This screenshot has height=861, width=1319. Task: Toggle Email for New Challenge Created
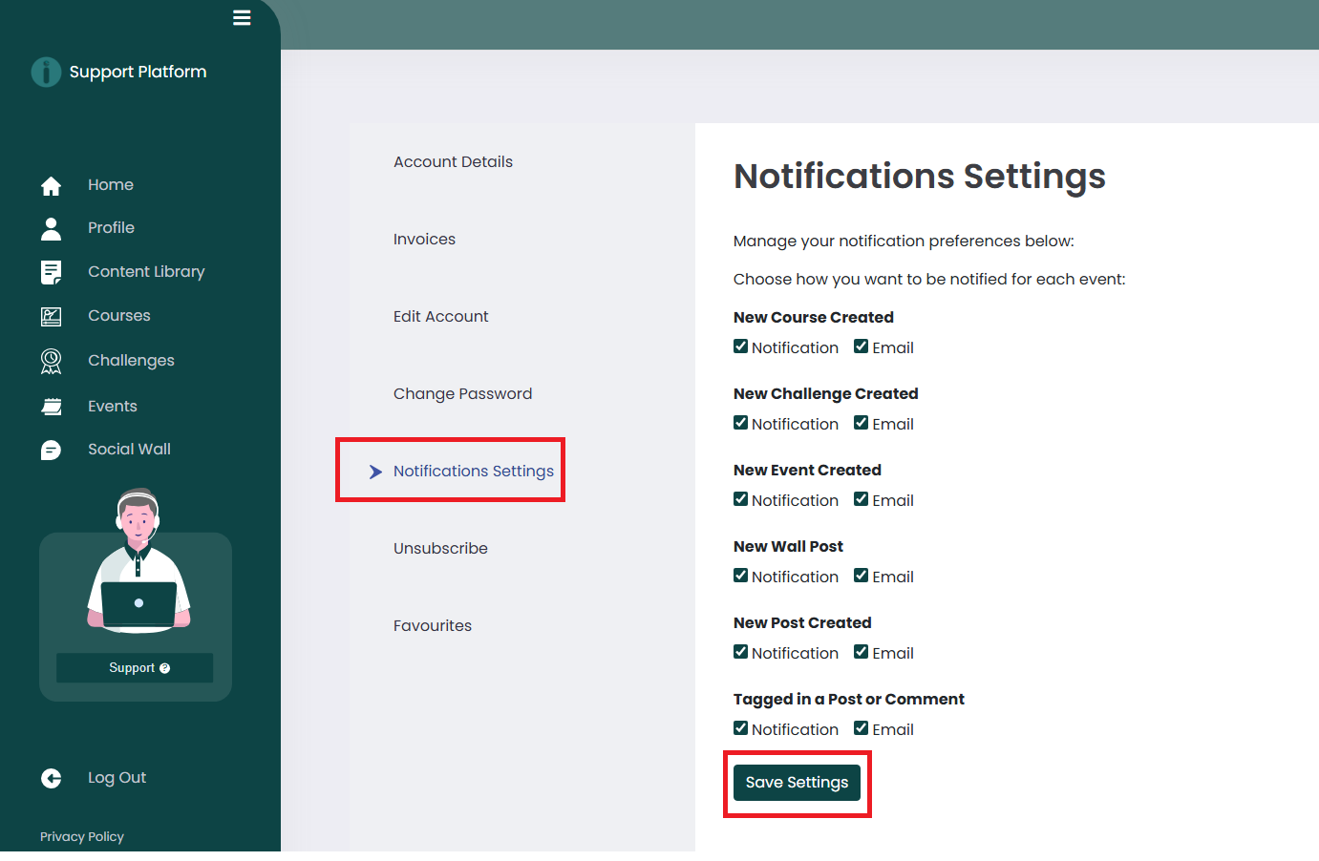click(x=861, y=423)
